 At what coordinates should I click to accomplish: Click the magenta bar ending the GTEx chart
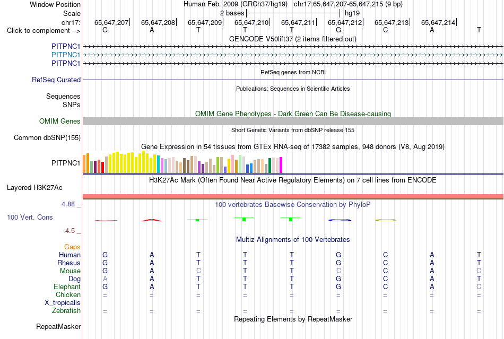click(281, 165)
